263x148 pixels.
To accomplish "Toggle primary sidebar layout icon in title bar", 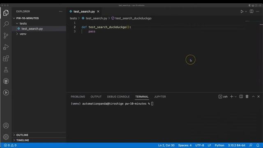I will coord(250,5).
